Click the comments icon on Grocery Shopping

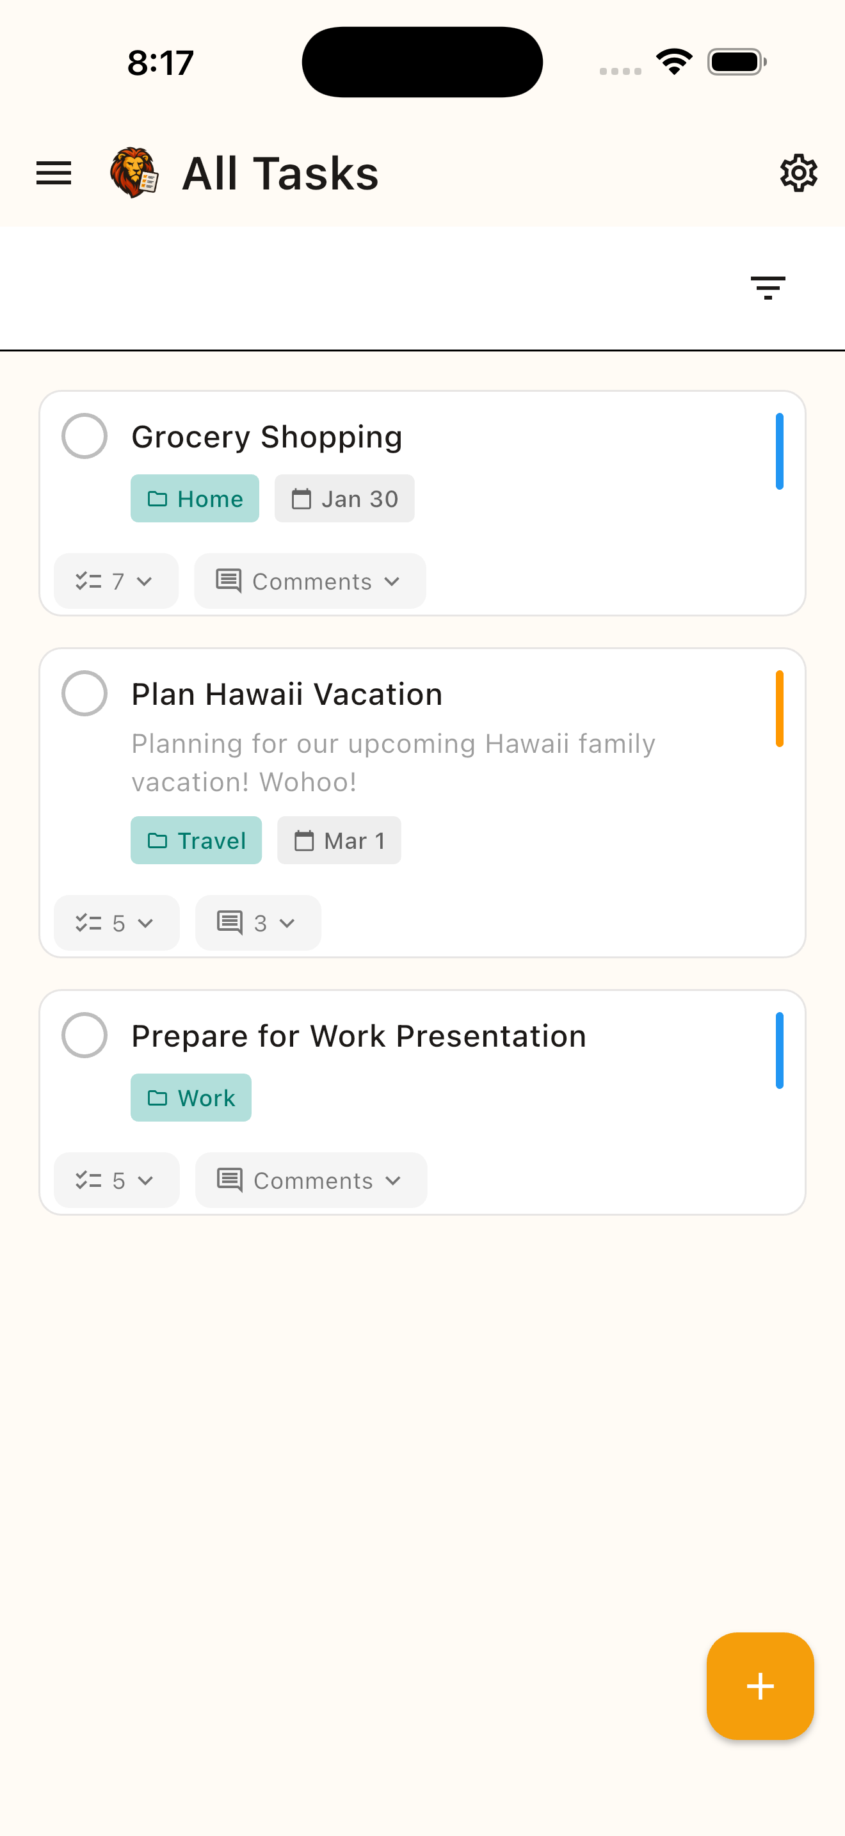pos(228,581)
